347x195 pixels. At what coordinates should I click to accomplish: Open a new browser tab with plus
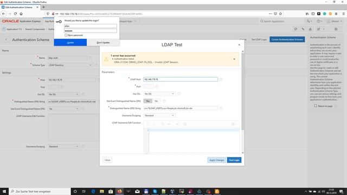click(43, 7)
